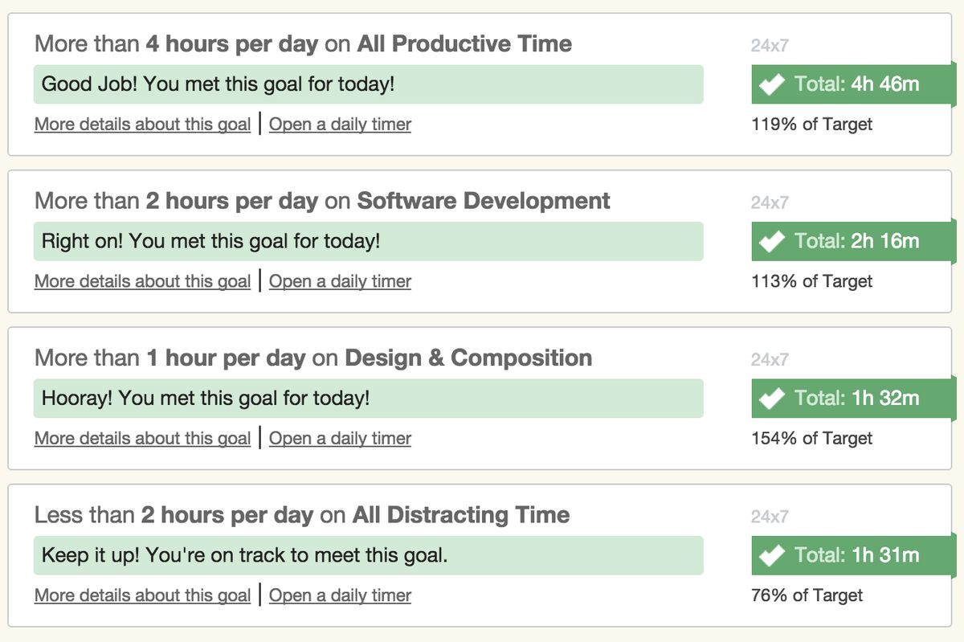Viewport: 964px width, 642px height.
Task: Click checkmark icon beside Total: 4h 46m
Action: click(x=772, y=84)
